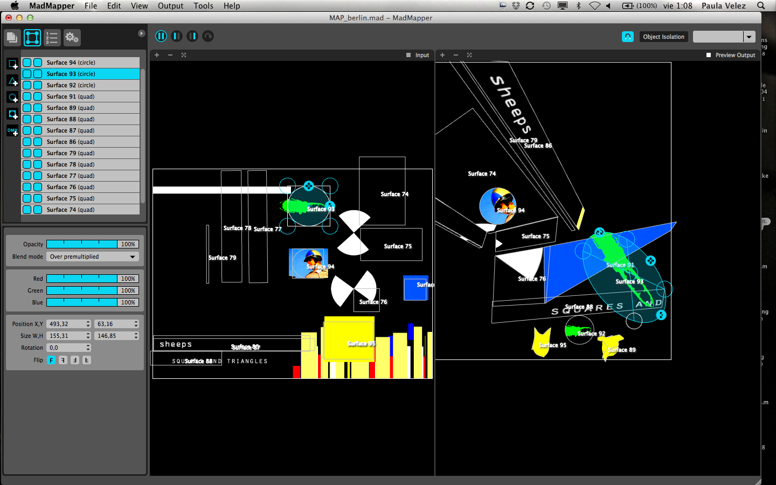
Task: Add a new circle surface
Action: point(12,98)
